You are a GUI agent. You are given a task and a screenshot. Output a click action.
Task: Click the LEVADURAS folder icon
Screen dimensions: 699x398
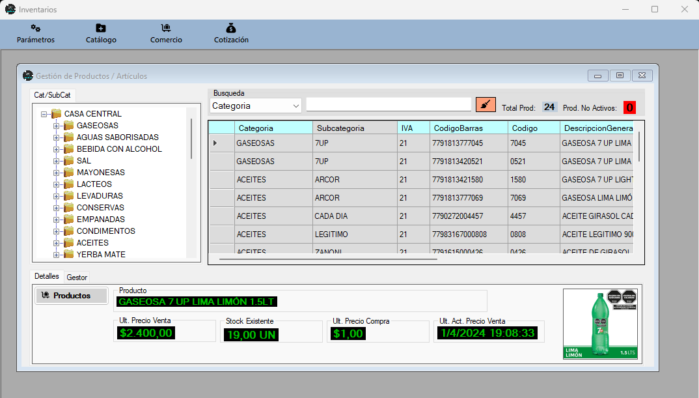click(68, 196)
